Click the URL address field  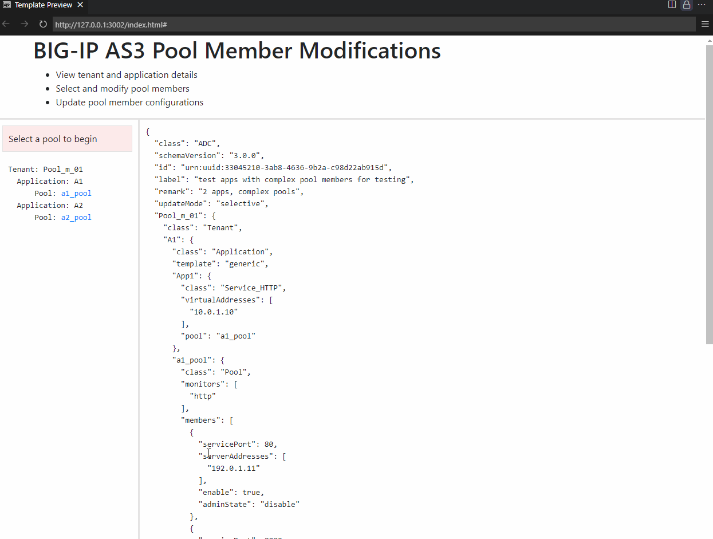[x=374, y=25]
